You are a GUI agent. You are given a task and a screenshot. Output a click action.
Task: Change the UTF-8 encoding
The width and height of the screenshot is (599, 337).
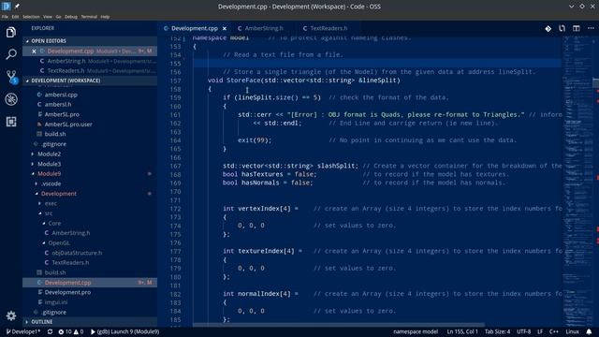tap(524, 331)
